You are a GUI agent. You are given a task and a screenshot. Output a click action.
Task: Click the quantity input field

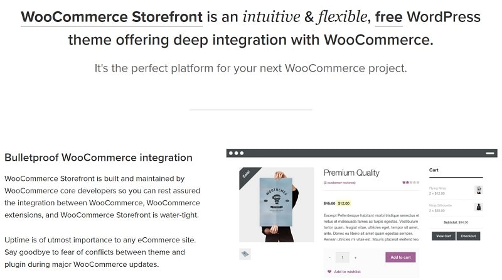pos(343,257)
